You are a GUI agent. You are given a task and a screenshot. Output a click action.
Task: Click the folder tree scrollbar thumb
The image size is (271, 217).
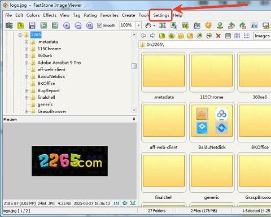click(x=134, y=66)
